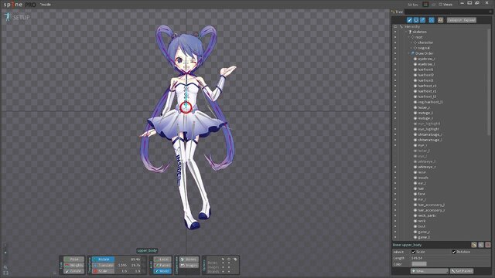Click the third blue tree filter icon
495x278 pixels.
(x=423, y=20)
